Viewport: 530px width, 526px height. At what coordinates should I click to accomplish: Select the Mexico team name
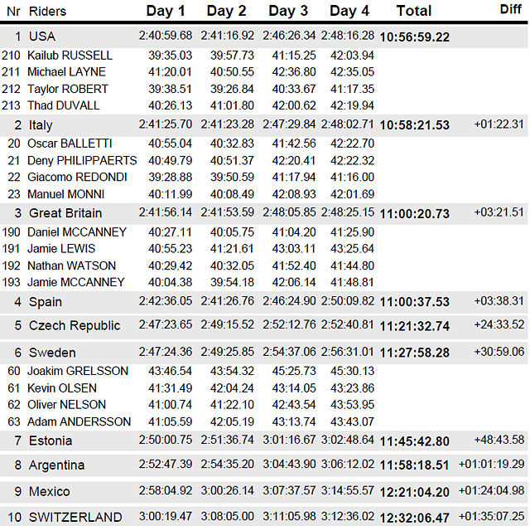pos(50,491)
